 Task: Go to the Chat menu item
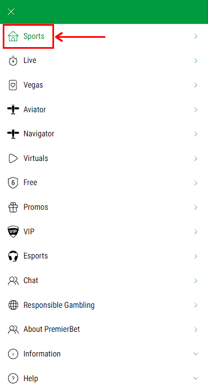pos(104,280)
